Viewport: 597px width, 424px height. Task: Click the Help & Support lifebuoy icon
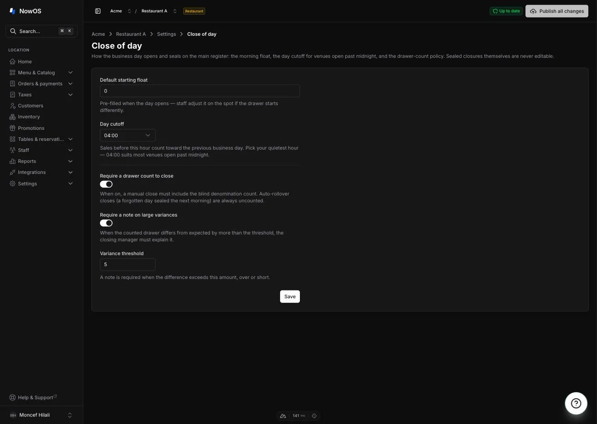click(12, 397)
